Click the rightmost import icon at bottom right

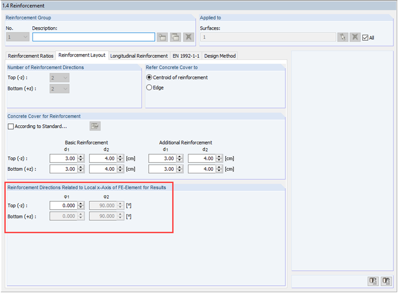[386, 281]
